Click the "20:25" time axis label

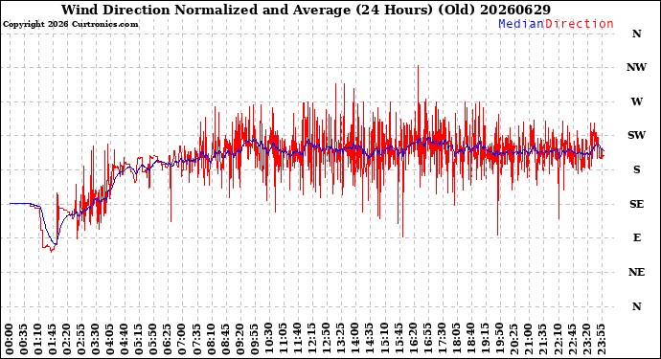513,339
